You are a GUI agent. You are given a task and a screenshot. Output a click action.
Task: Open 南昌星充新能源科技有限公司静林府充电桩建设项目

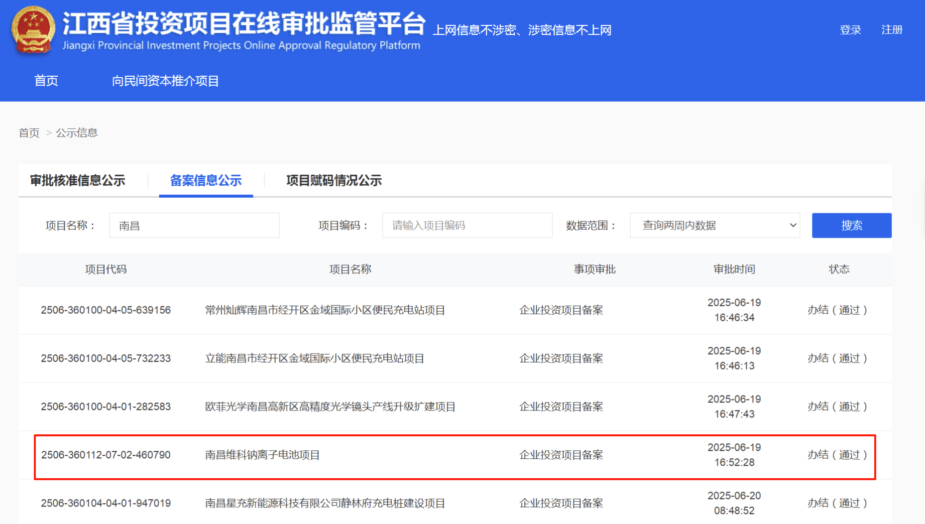click(x=325, y=504)
